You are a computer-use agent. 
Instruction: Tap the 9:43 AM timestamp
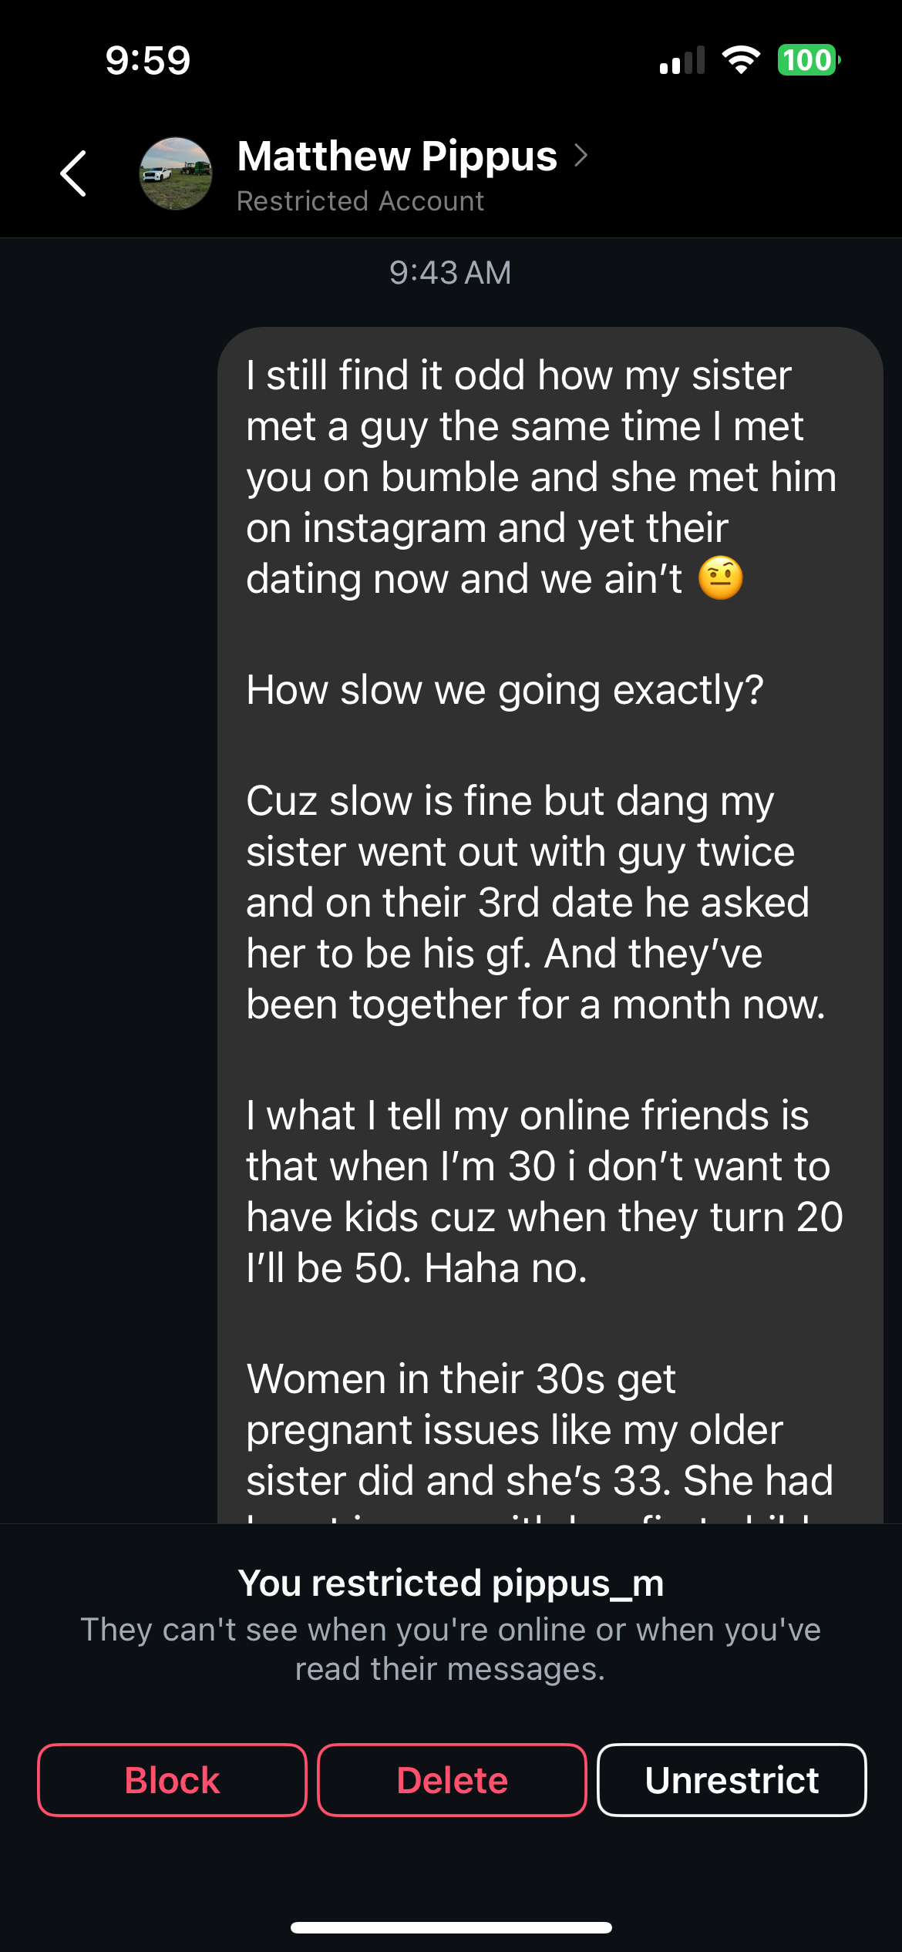click(x=450, y=272)
